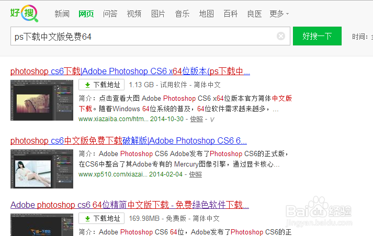This screenshot has width=373, height=236.
Task: Open the Photoshop CS6 x64位版本 result link
Action: point(130,71)
